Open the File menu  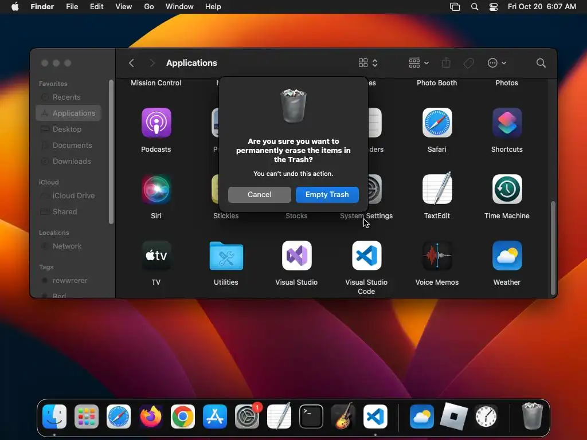[72, 7]
